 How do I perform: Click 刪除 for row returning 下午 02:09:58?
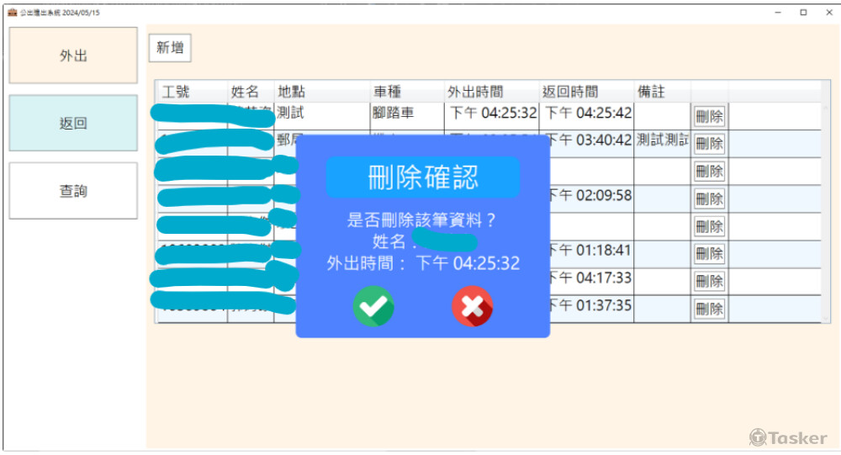point(709,199)
